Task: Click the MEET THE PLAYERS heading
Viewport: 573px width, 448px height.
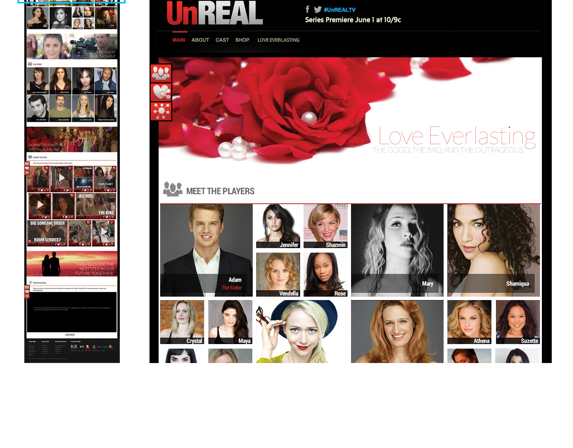Action: [x=220, y=191]
